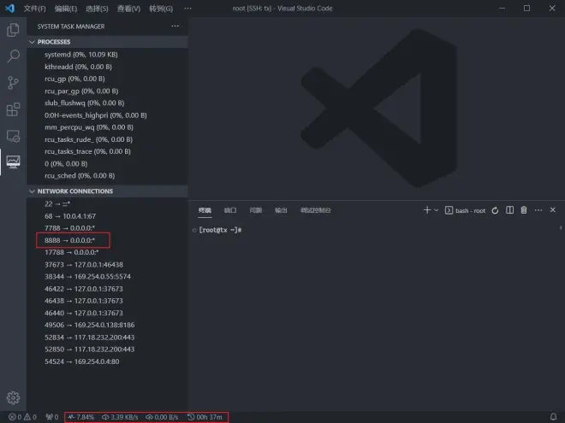
Task: Select connection 54524 → 169.254.0.4:80
Action: point(107,361)
